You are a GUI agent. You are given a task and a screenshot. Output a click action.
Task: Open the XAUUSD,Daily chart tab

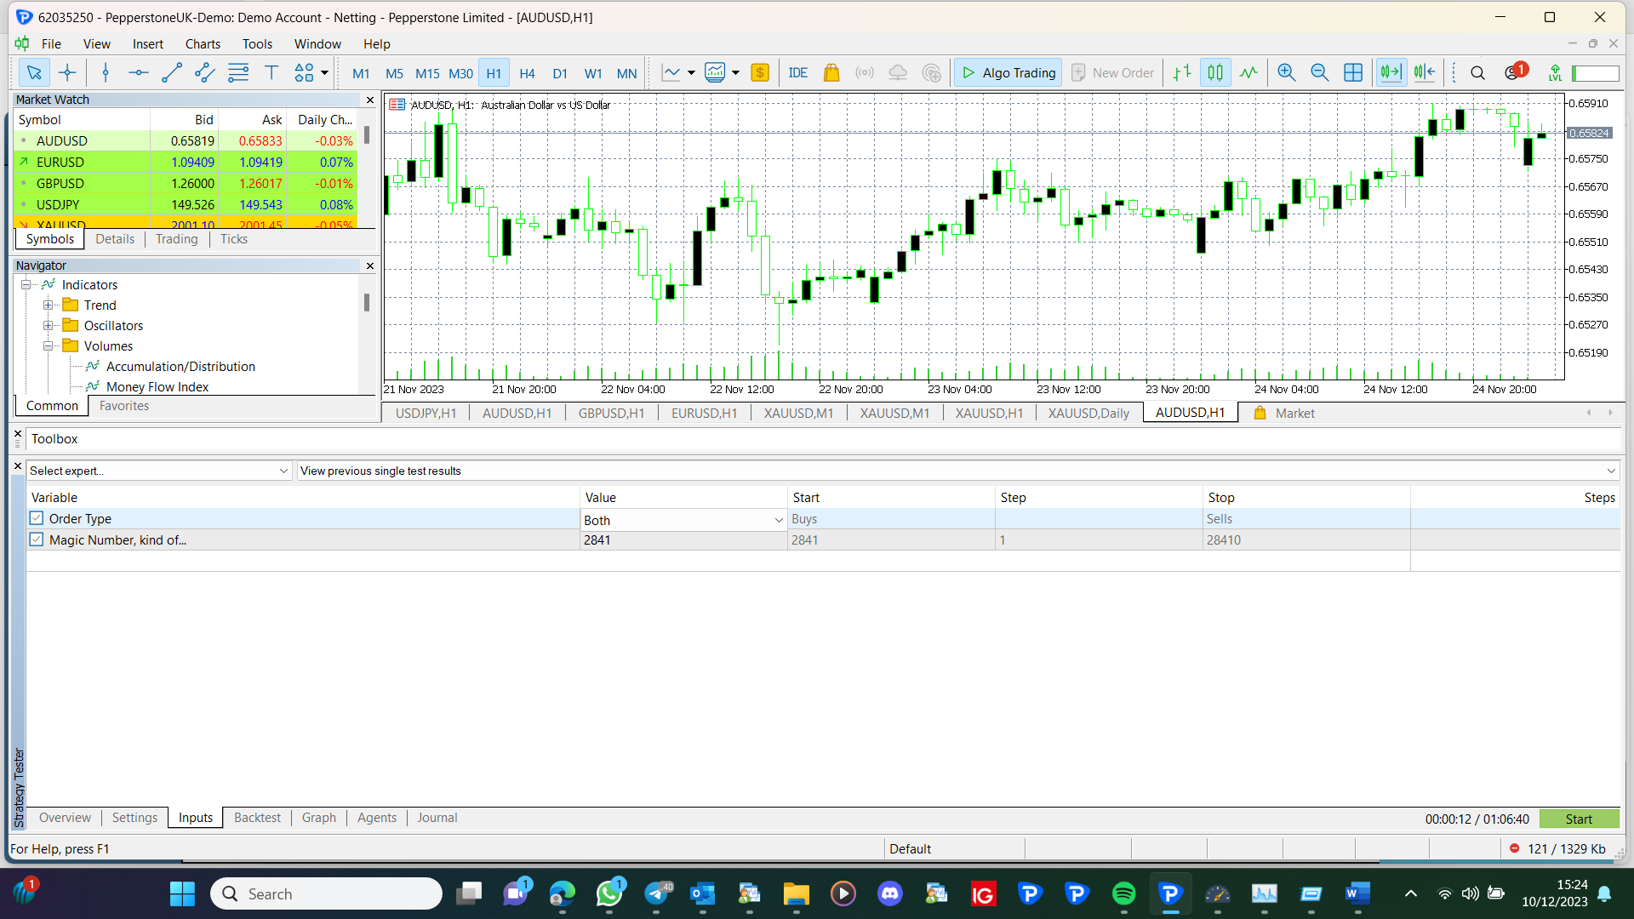click(x=1088, y=413)
